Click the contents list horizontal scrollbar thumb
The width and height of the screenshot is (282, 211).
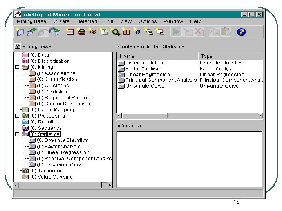pos(145,115)
